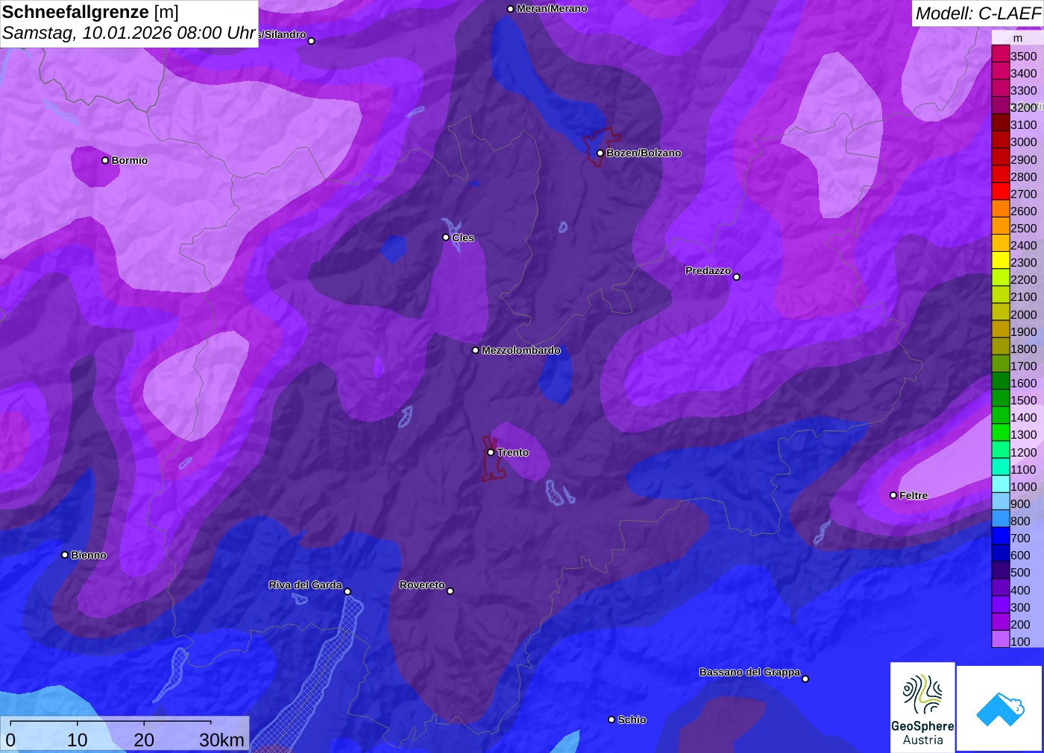Click the Bozen/Bolzano city marker dot
This screenshot has width=1044, height=753.
(600, 153)
